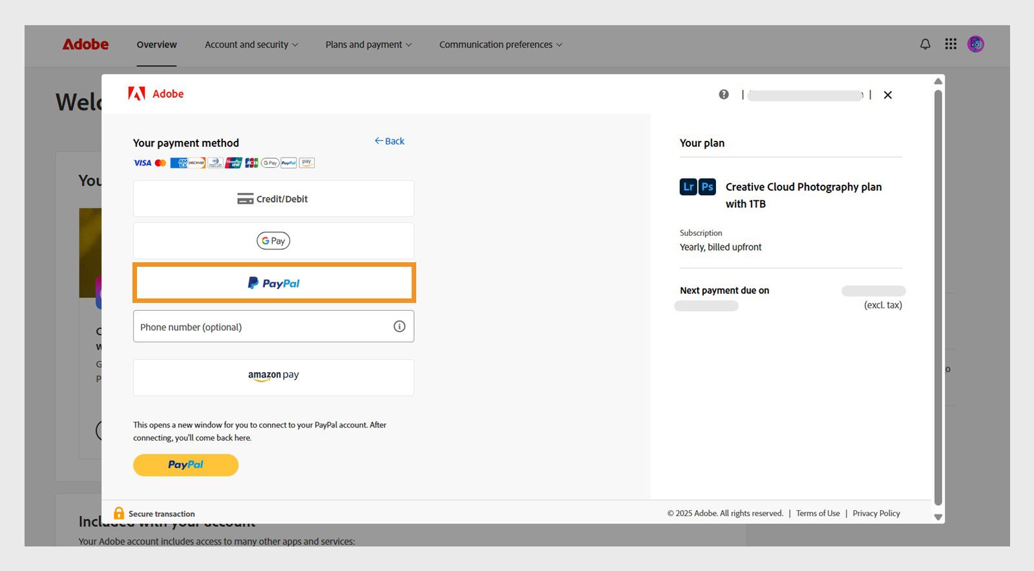Choose the Credit/Debit payment option
This screenshot has width=1034, height=571.
(273, 198)
